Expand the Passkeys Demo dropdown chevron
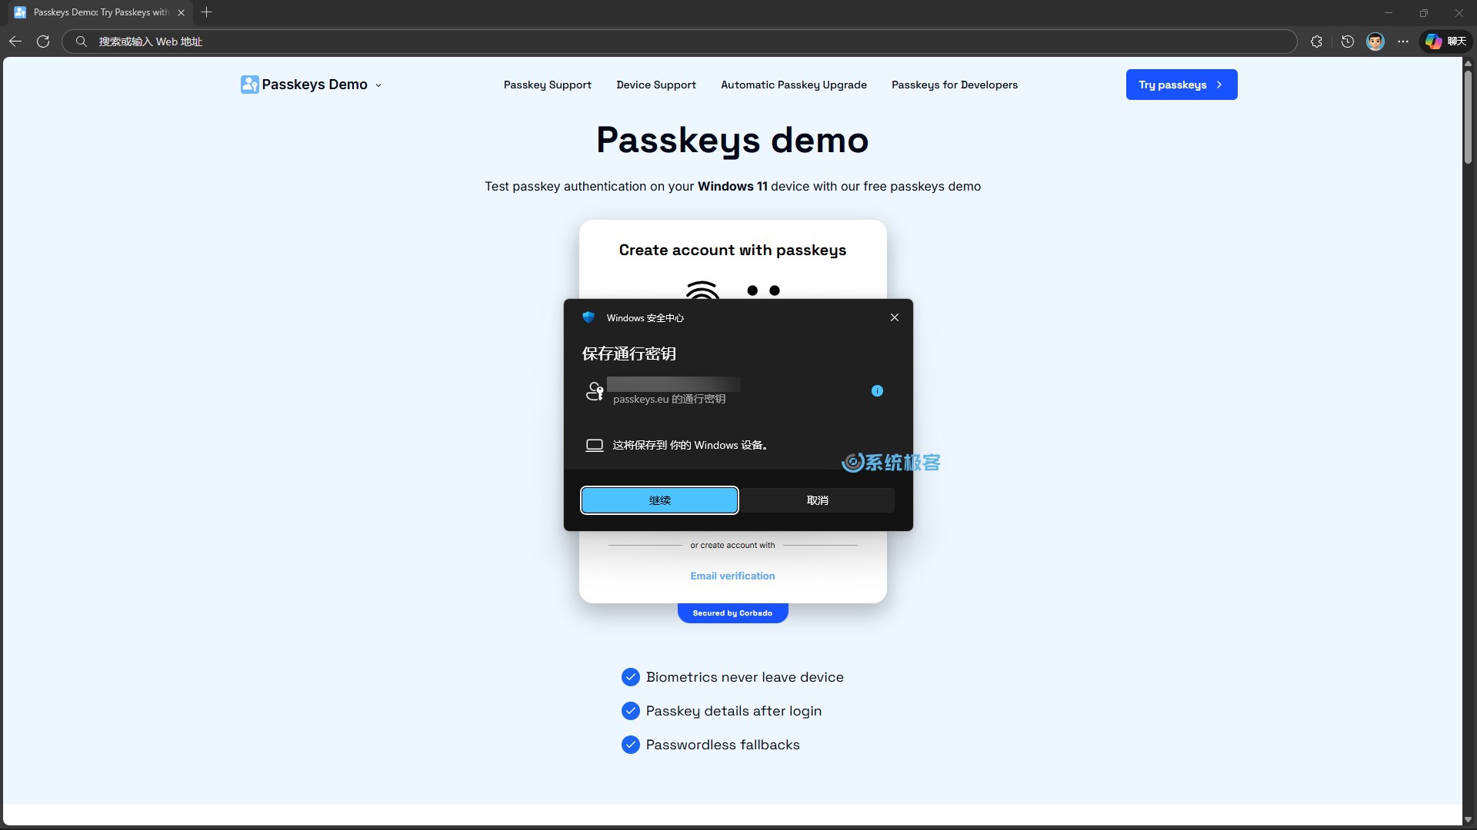 point(378,85)
